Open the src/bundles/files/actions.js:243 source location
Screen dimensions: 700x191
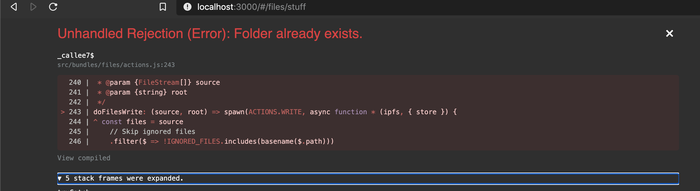point(116,65)
